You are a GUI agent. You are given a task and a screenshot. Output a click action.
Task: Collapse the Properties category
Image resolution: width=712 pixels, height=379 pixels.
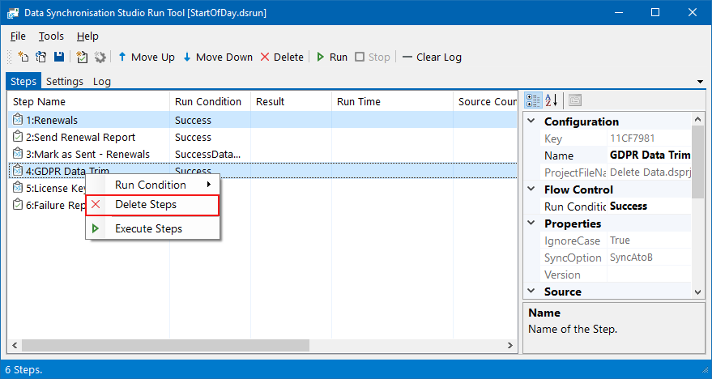point(531,224)
